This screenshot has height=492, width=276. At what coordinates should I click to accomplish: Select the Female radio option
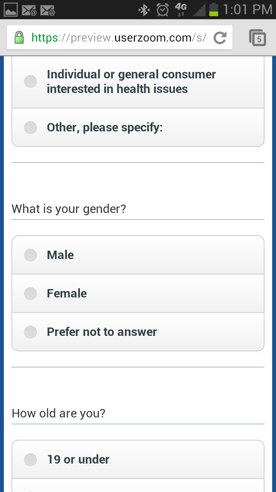[x=30, y=293]
